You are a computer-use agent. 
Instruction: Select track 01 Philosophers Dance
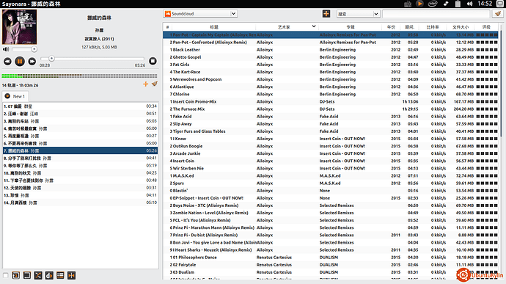[331, 258]
